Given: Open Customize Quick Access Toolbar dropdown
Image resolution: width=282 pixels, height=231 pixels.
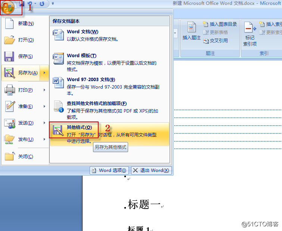Looking at the screenshot, I should click(53, 3).
